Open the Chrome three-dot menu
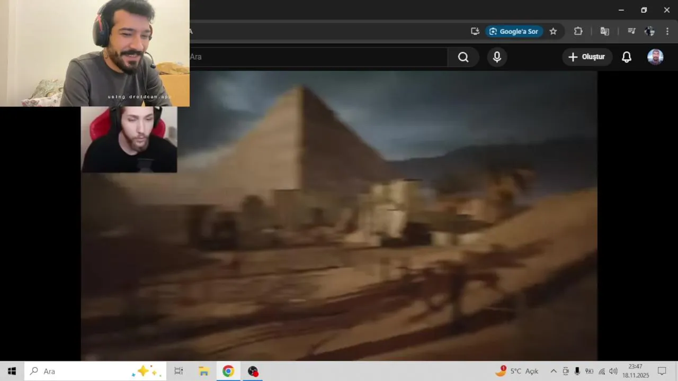Image resolution: width=678 pixels, height=381 pixels. coord(667,31)
